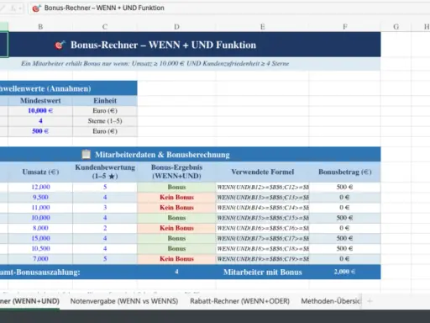Image resolution: width=430 pixels, height=323 pixels.
Task: Click the formula text referencing B12
Action: 263,187
